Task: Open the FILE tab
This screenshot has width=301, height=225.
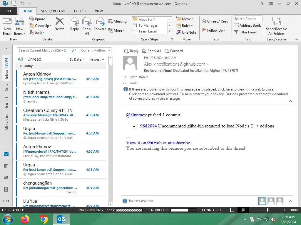Action: click(9, 11)
